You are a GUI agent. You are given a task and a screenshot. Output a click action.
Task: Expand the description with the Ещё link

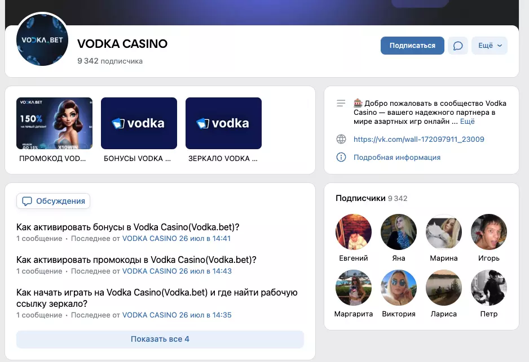(468, 121)
